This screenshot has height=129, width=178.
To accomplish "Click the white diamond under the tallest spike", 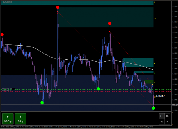I will (x=57, y=11).
